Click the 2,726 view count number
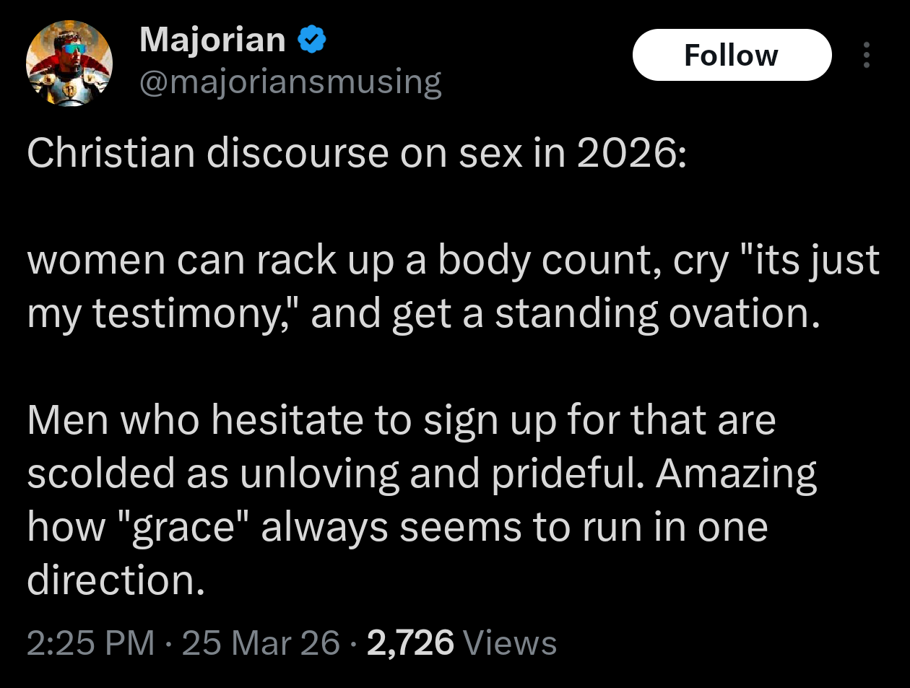This screenshot has height=688, width=910. click(410, 643)
